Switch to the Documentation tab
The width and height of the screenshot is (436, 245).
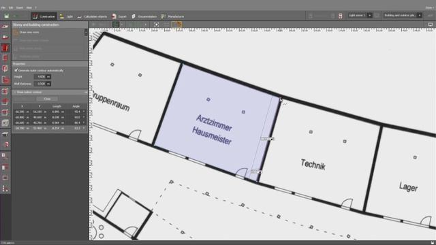click(144, 16)
